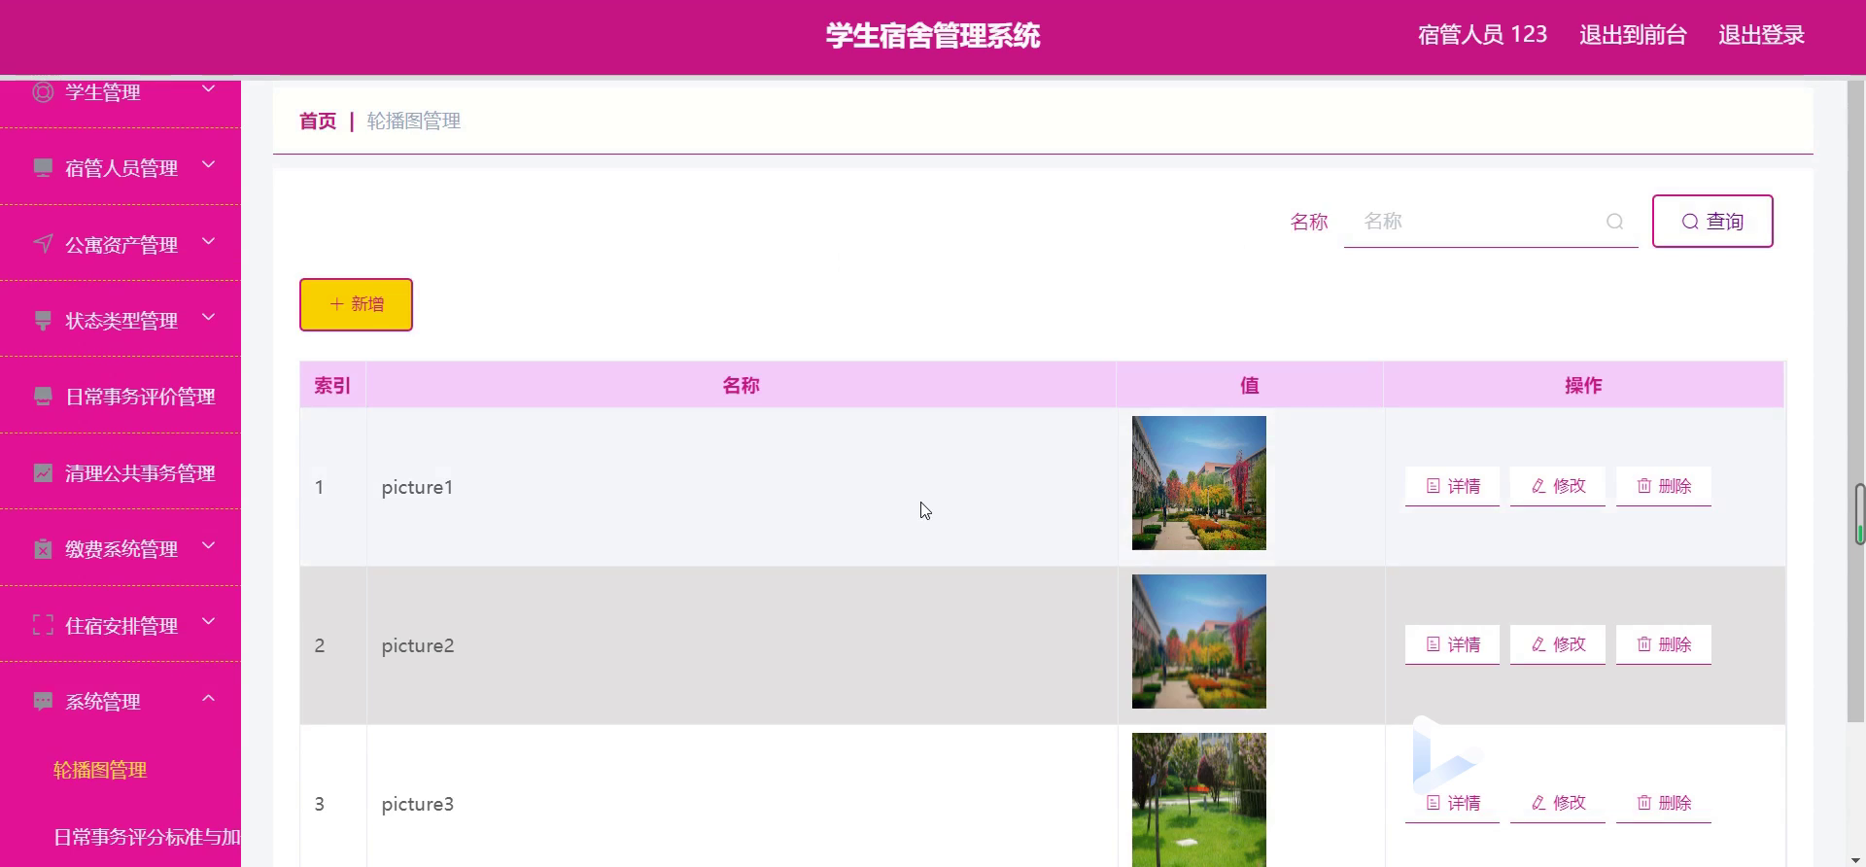Expand the 学生管理 menu chevron
Viewport: 1866px width, 867px height.
pos(208,89)
